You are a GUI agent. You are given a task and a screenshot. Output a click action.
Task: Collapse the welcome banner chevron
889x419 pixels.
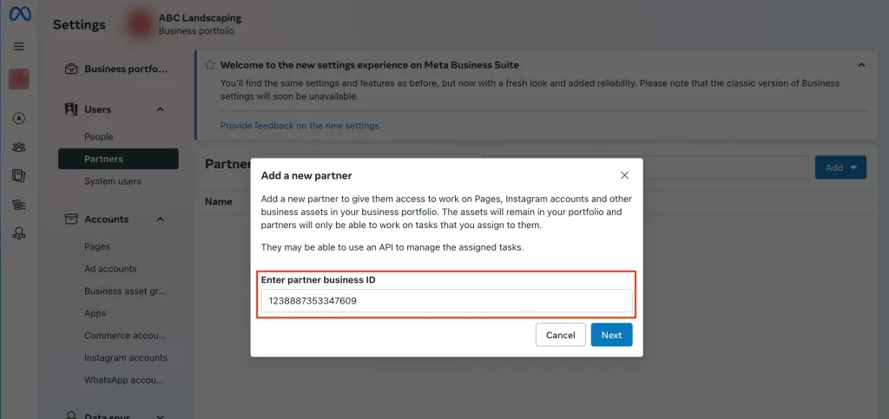pyautogui.click(x=861, y=65)
